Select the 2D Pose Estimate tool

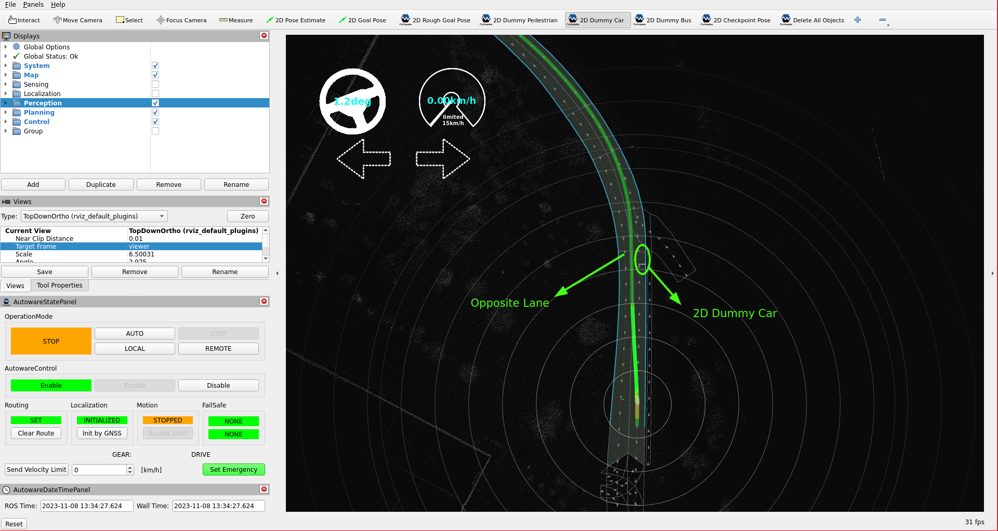pos(295,20)
